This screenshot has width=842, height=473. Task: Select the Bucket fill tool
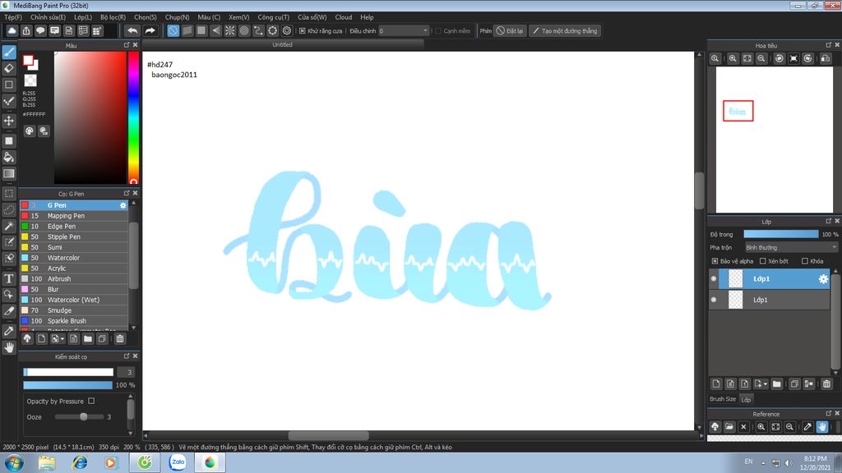pyautogui.click(x=8, y=157)
